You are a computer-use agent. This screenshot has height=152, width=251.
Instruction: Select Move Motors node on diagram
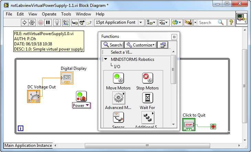point(81,96)
